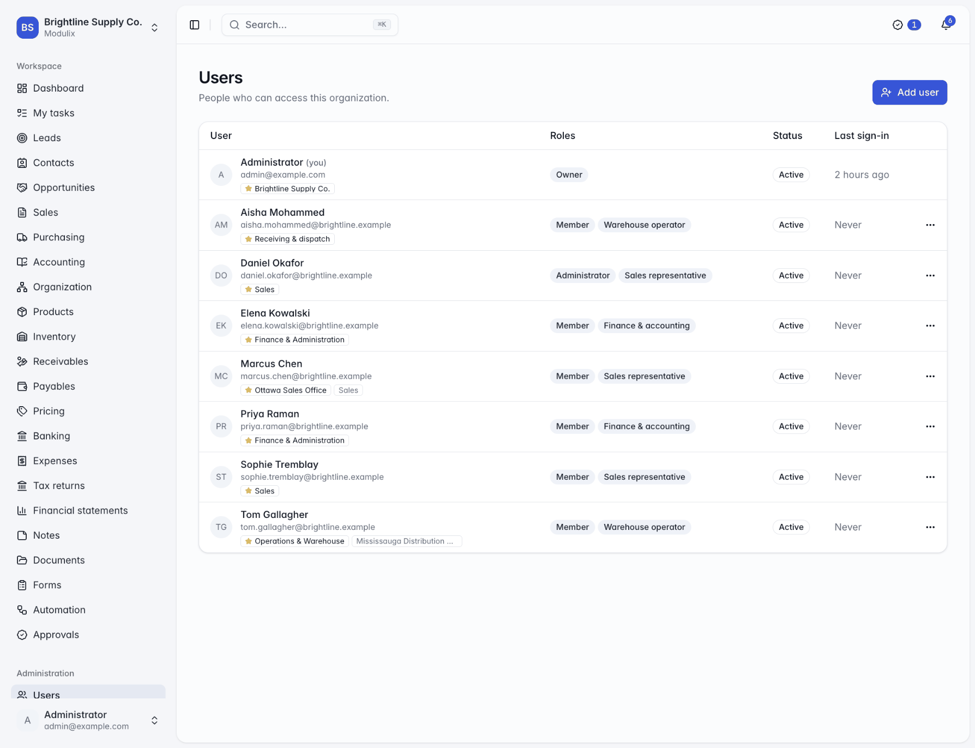Open actions menu for Priya Raman
This screenshot has height=748, width=975.
pyautogui.click(x=930, y=426)
